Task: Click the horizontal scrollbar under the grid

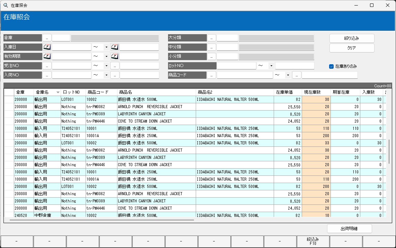Action: tap(102, 220)
